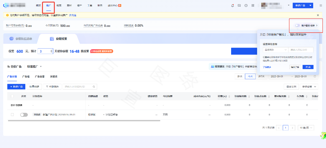Open the 10条/页 page size dropdown
The image size is (326, 148).
(306, 128)
